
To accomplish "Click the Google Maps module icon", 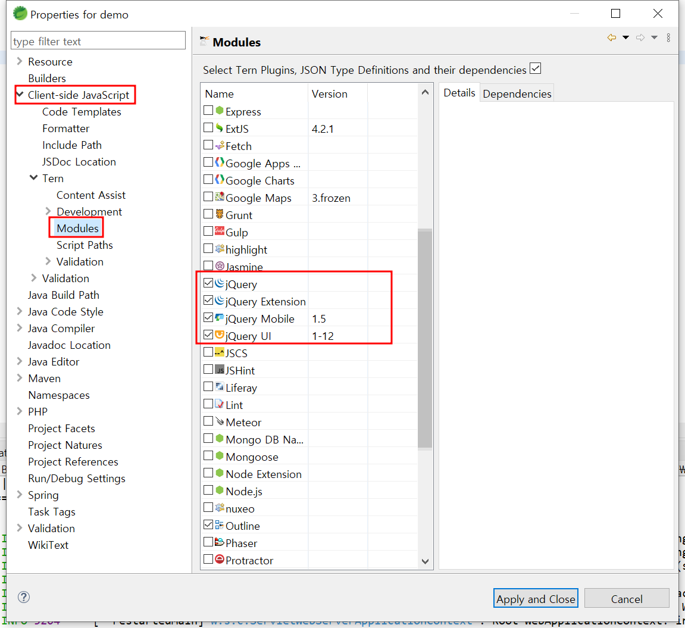I will pos(220,197).
